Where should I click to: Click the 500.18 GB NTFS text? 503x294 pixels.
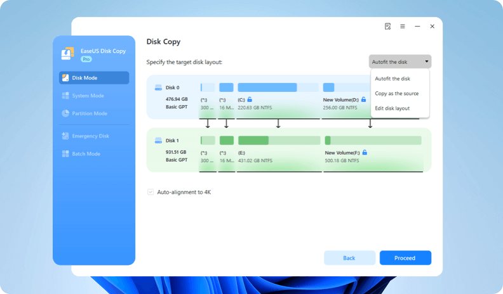(x=342, y=160)
